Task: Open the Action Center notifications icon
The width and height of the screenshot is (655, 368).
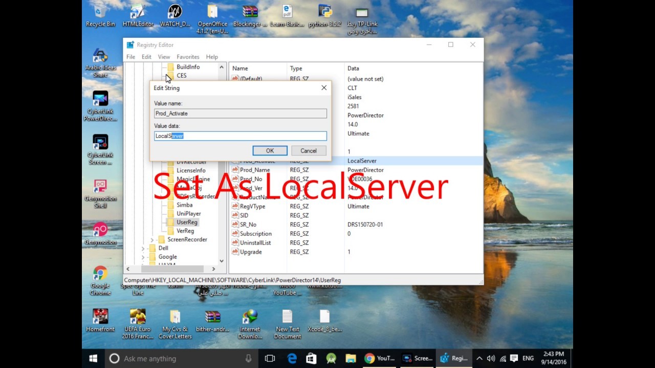Action: pyautogui.click(x=514, y=358)
